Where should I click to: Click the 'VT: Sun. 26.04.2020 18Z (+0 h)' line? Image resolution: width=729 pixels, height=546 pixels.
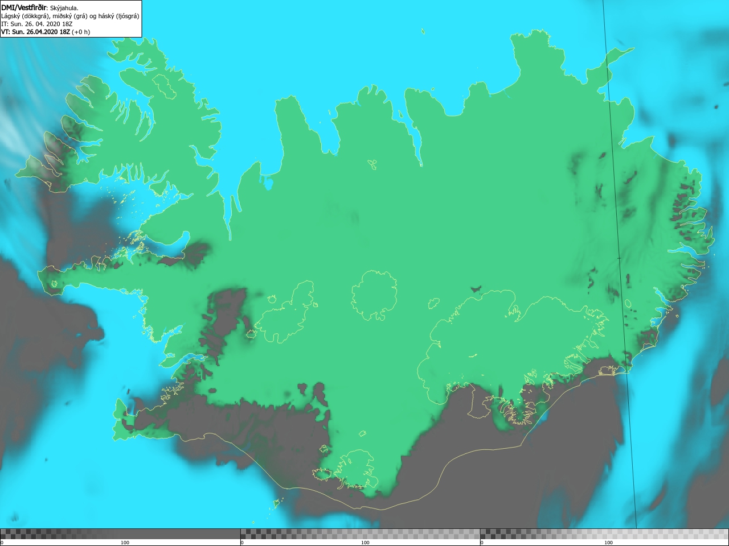(x=46, y=32)
